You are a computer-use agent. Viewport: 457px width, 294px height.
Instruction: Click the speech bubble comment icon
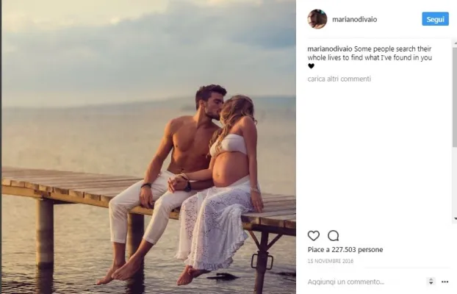[x=333, y=236]
